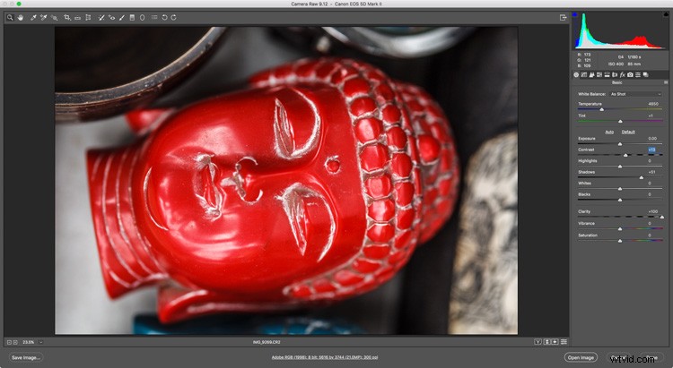Select the Radial Filter tool
Image resolution: width=673 pixels, height=368 pixels.
(x=142, y=18)
